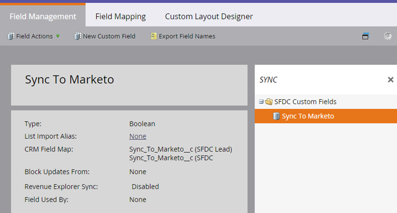Click the SFDC Custom Fields folder icon
This screenshot has width=397, height=213.
point(269,102)
